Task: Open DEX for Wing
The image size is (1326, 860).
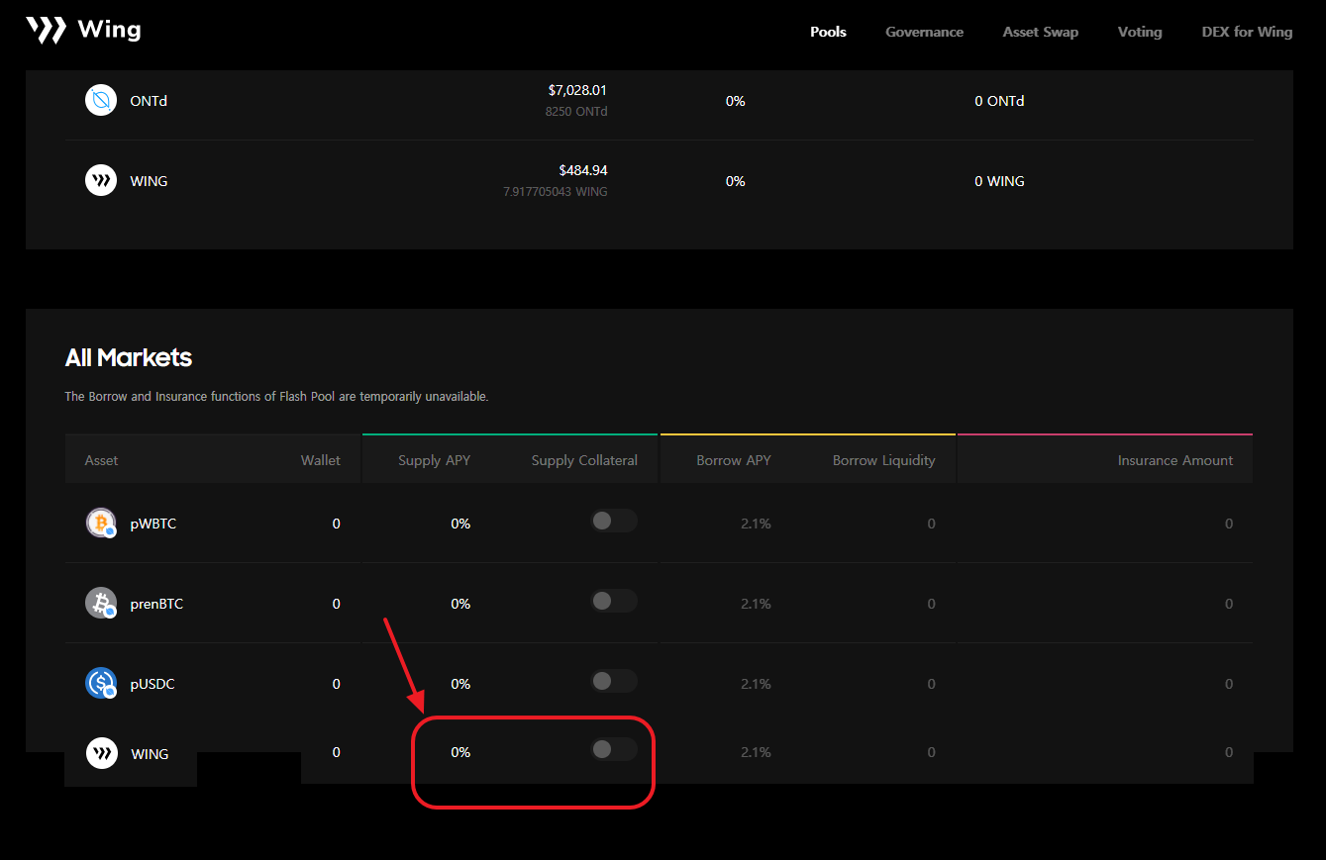Action: point(1247,32)
